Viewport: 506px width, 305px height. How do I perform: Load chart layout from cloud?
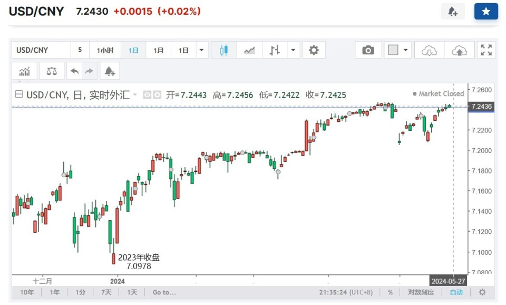coord(430,50)
